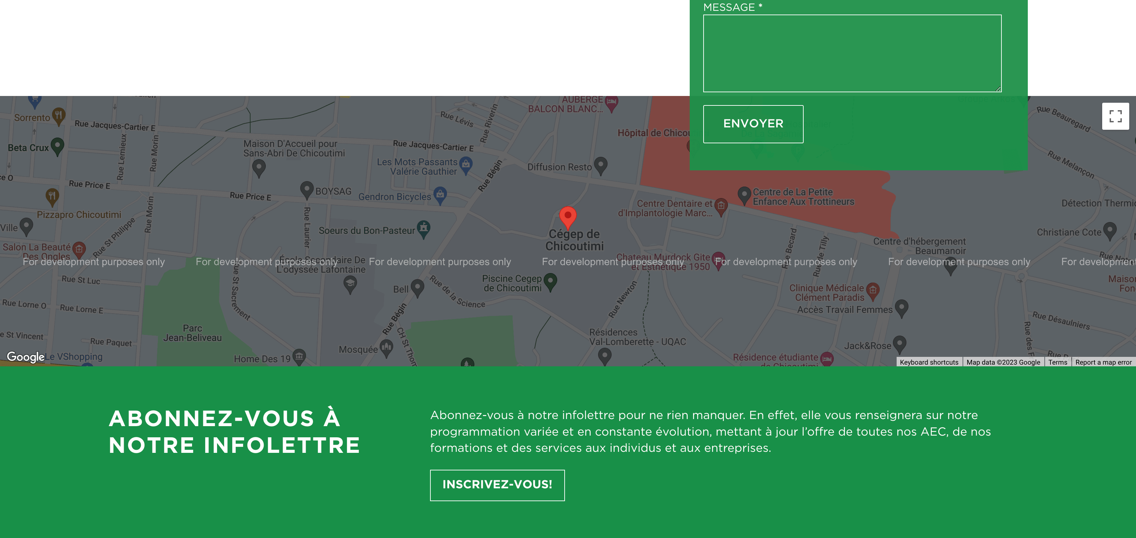Viewport: 1136px width, 538px height.
Task: Click the Soeurs du Bon-Pasteur marker
Action: 423,230
